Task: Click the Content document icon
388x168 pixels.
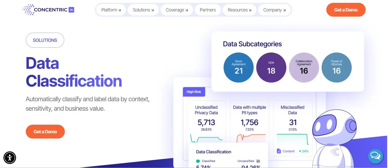Action: coord(279,151)
